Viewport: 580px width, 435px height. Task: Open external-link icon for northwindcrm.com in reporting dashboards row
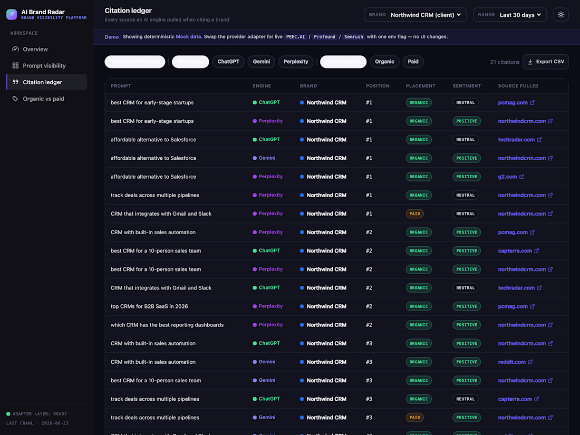pyautogui.click(x=550, y=325)
